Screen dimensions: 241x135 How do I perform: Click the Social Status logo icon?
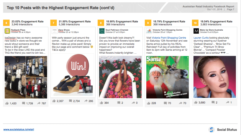(x=212, y=130)
